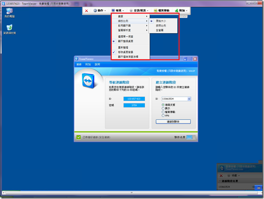Image resolution: width=264 pixels, height=199 pixels.
Task: Toggle the checked 移除桌面背景 option
Action: coord(131,52)
